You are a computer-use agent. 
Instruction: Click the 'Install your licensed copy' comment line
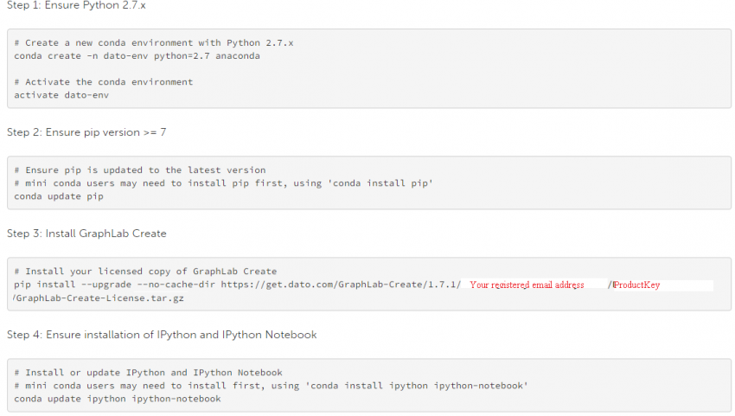coord(145,272)
